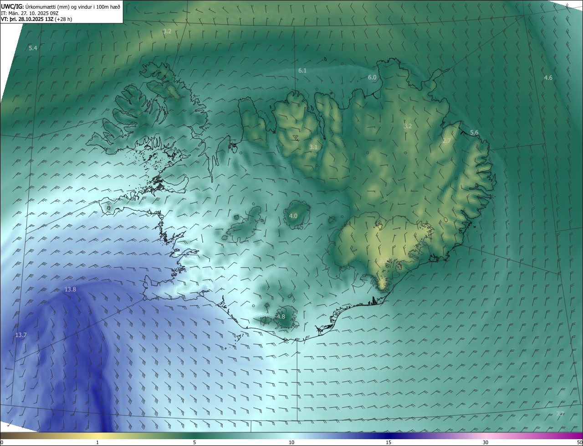Click the 5.6 value label on the map

pos(474,133)
